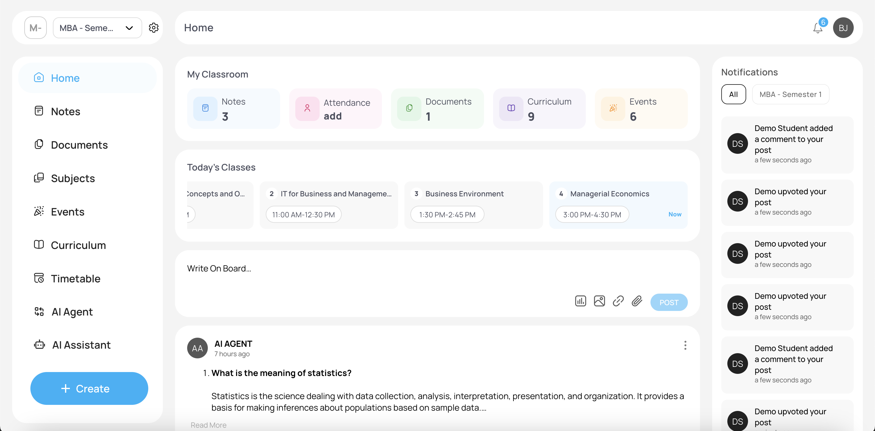Viewport: 875px width, 431px height.
Task: Click Read More on the statistics post
Action: click(208, 425)
